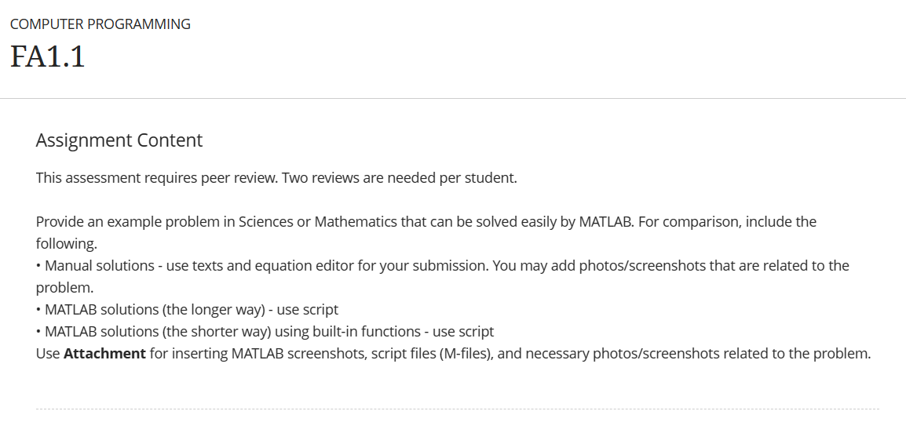Select the Assignment Content heading
The image size is (906, 422).
pyautogui.click(x=119, y=140)
